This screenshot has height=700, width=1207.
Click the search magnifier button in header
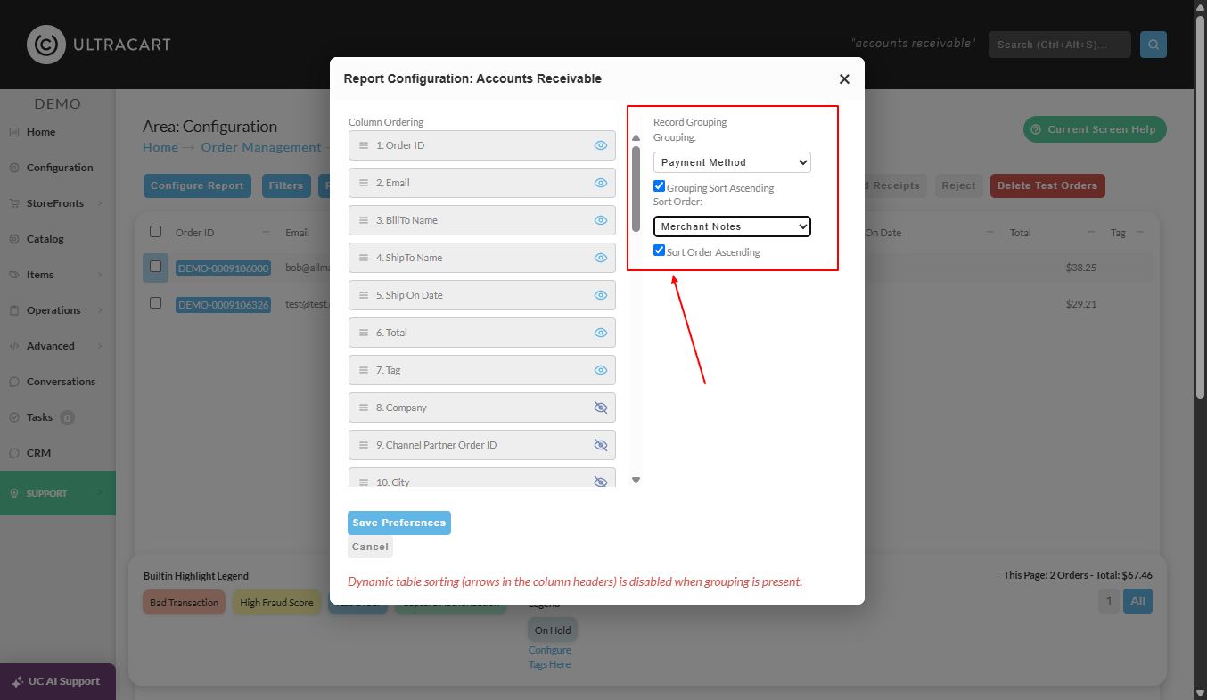coord(1154,45)
